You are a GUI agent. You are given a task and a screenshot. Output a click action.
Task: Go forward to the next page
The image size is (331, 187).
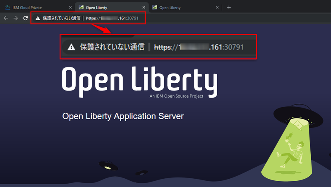point(16,18)
